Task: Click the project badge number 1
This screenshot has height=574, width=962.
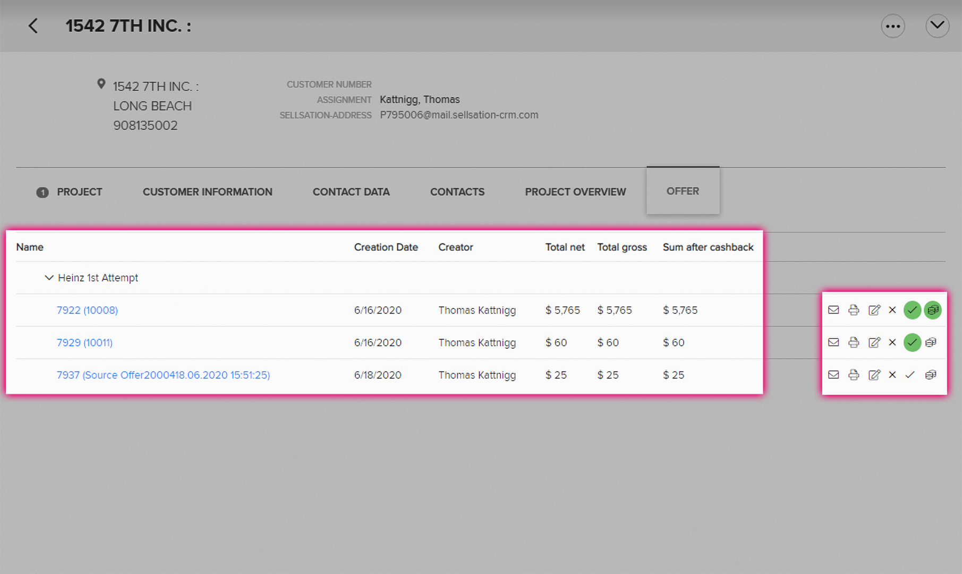Action: pos(42,192)
